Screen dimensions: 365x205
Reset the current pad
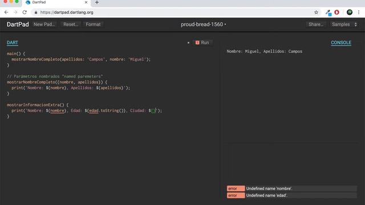(x=71, y=24)
